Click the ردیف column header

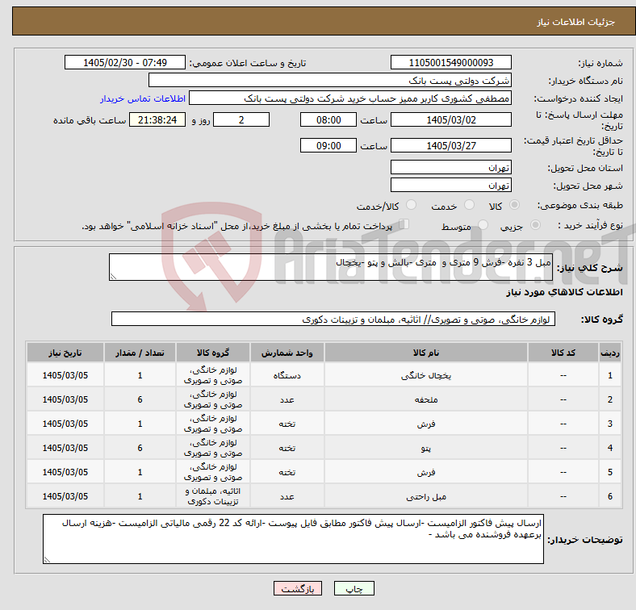609,353
